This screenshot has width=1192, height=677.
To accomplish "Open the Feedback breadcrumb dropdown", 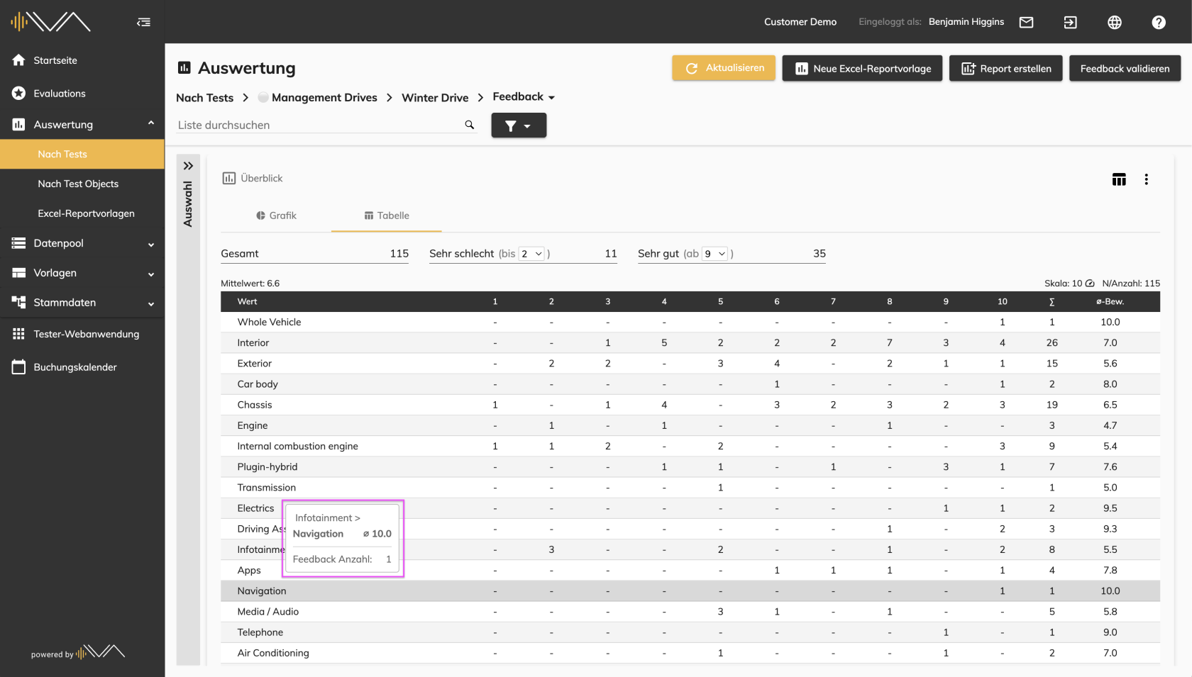I will [524, 97].
